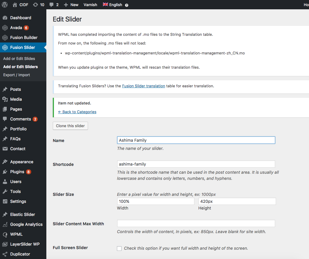
Task: Click the Fusion Slider sidebar icon
Action: [x=5, y=47]
